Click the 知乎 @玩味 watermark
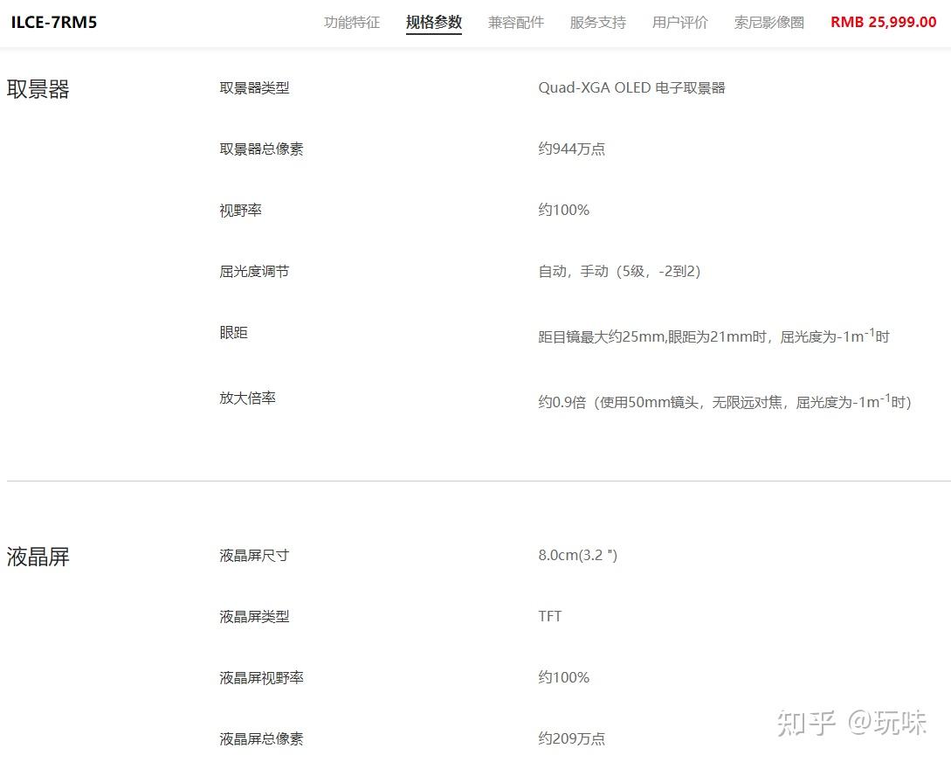 851,723
